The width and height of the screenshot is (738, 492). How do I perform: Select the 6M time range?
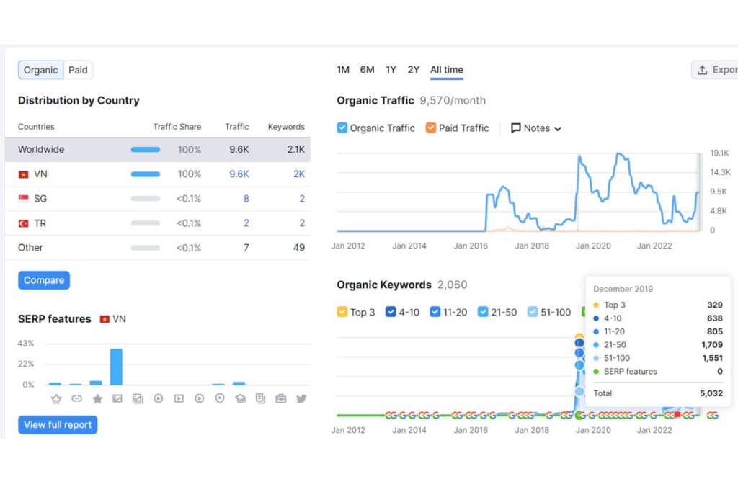point(367,70)
